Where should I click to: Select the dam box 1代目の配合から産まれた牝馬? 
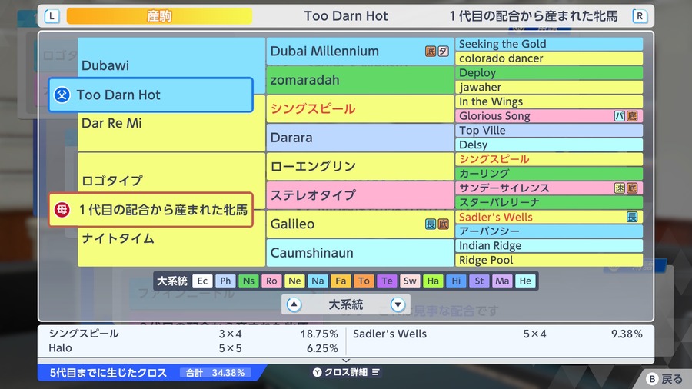pos(151,210)
